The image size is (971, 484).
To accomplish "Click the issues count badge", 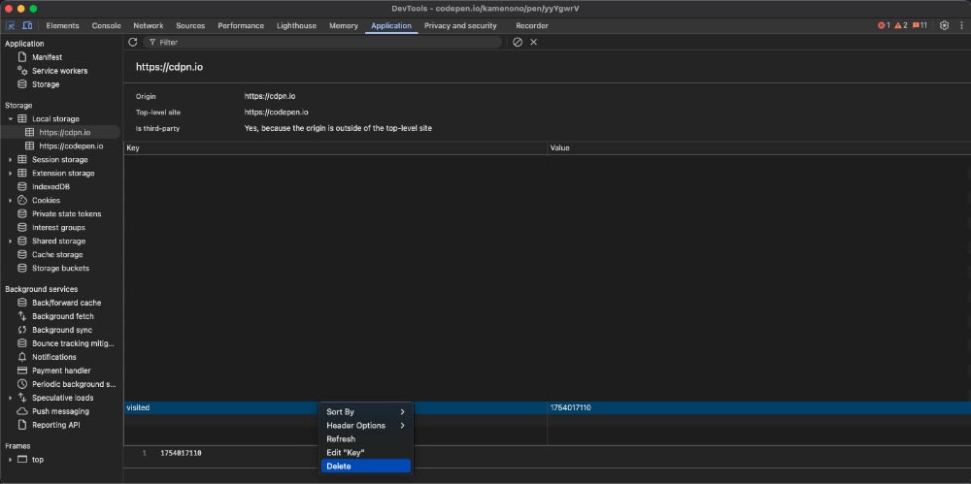I will pos(920,25).
